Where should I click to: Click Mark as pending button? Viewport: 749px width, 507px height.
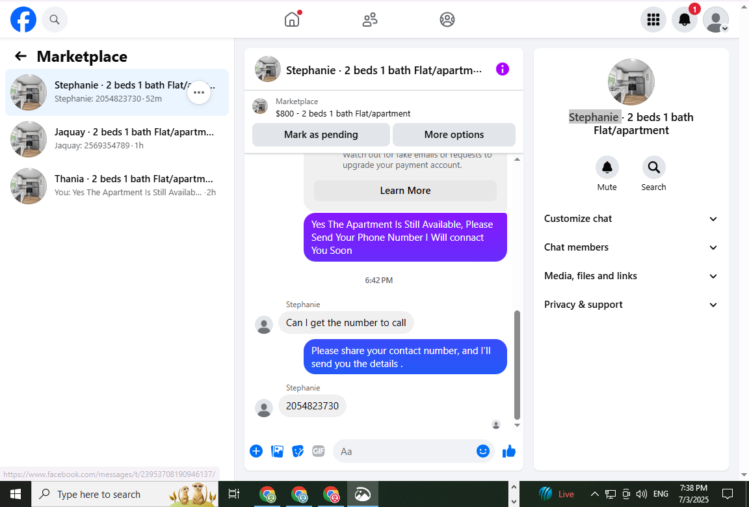[x=321, y=135]
